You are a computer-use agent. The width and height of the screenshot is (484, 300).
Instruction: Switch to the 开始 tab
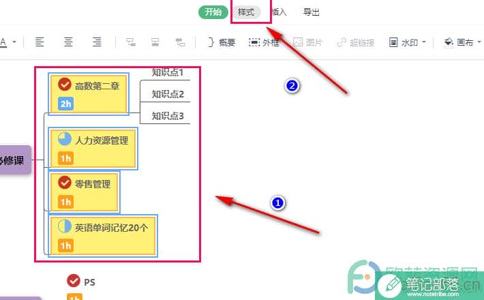click(x=213, y=12)
